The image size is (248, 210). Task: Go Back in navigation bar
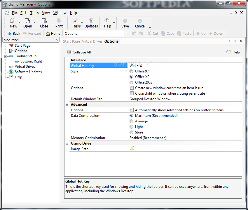(x=14, y=33)
